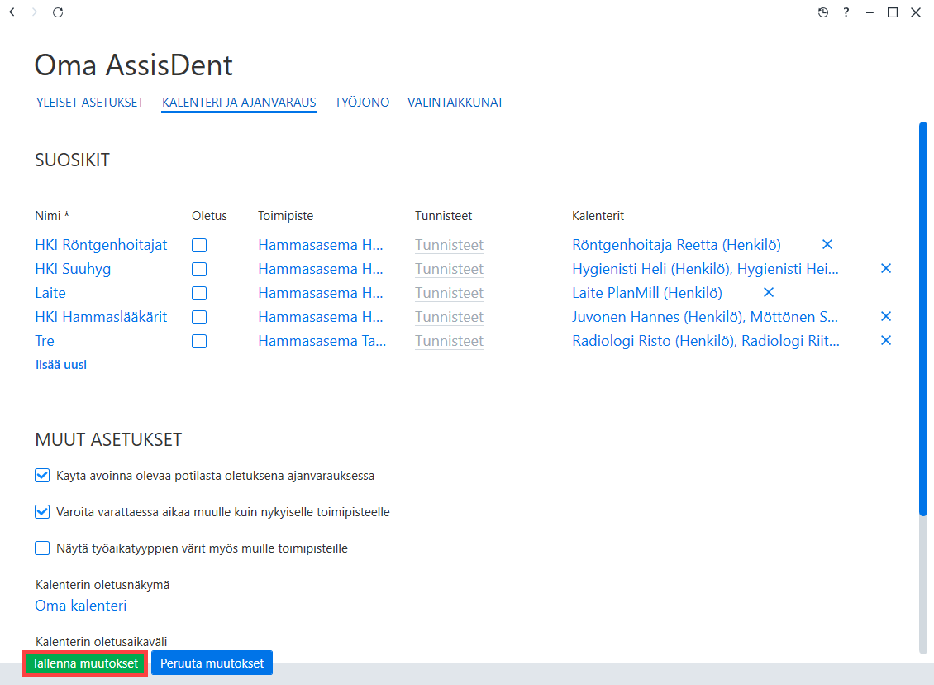This screenshot has width=934, height=685.
Task: Enable Näytä työaikatyyppien värit myös muille toimipisteille
Action: click(41, 548)
